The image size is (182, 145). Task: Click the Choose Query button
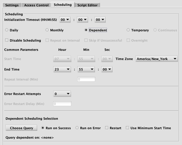point(22,128)
